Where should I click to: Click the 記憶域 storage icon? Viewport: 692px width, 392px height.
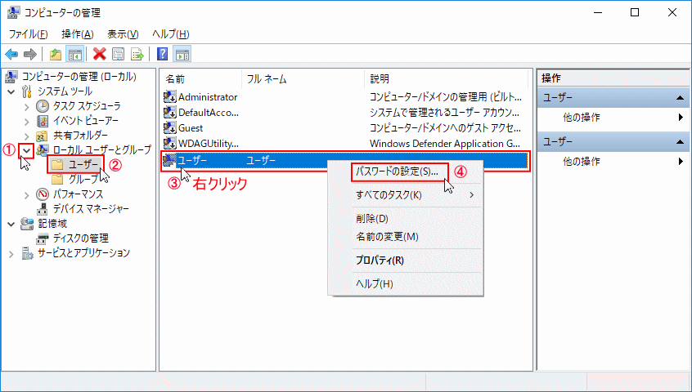click(x=27, y=224)
